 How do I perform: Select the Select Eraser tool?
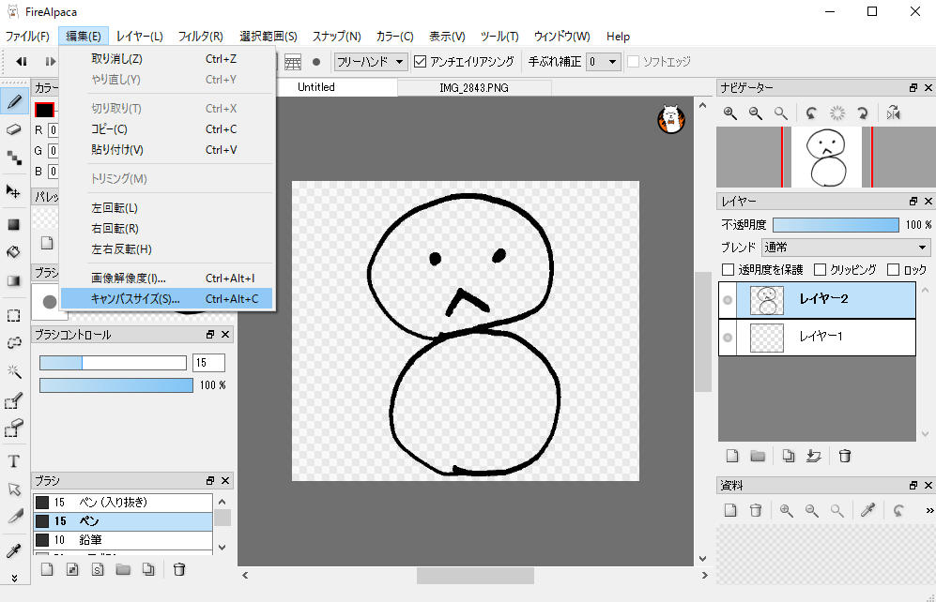click(x=14, y=428)
